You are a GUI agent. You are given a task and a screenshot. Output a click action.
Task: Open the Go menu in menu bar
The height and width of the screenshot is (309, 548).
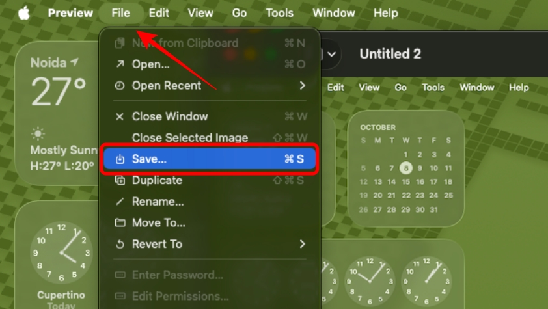pos(240,13)
